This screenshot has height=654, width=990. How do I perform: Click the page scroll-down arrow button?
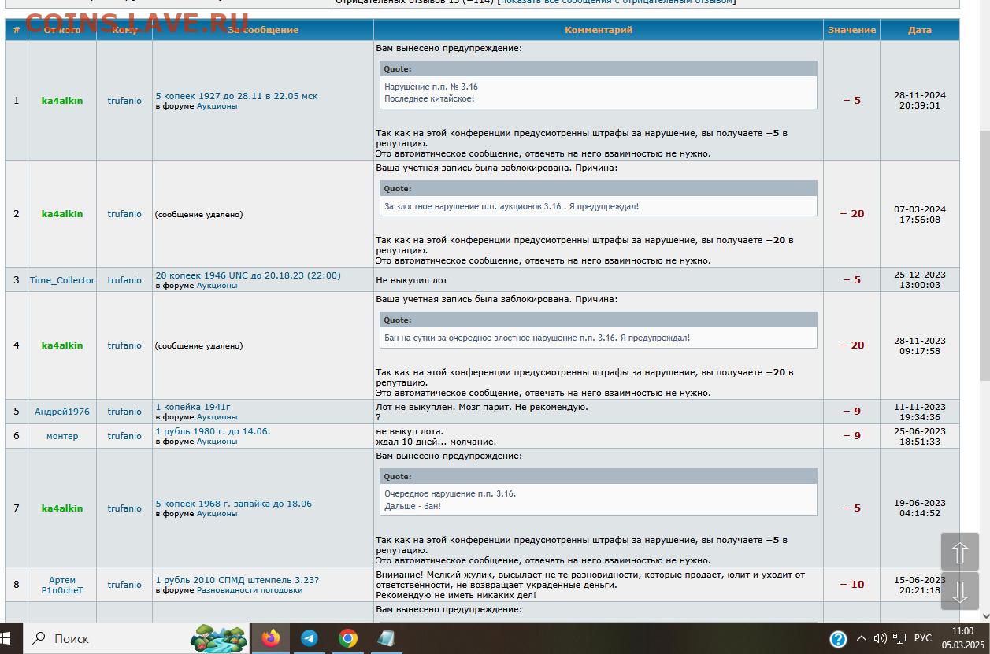click(960, 591)
